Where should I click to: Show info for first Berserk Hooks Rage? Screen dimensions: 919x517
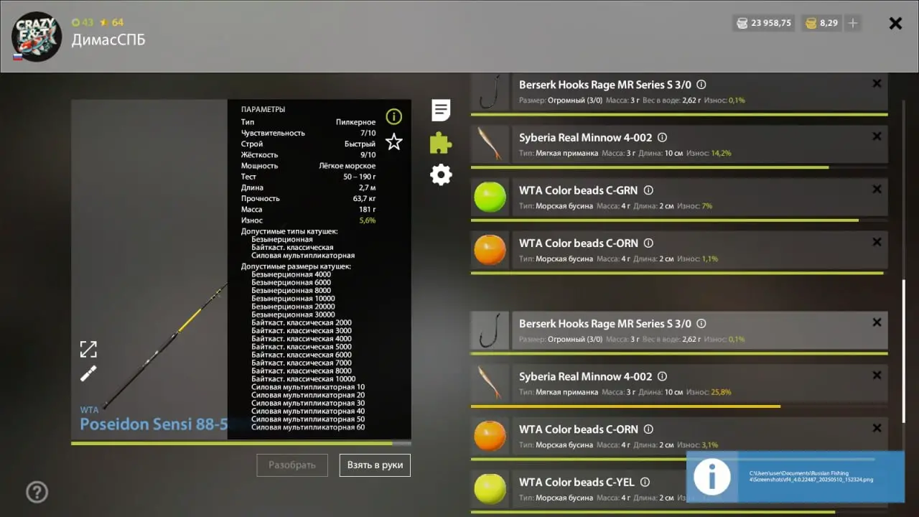701,85
